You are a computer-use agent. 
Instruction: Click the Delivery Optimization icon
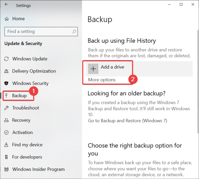(7, 71)
